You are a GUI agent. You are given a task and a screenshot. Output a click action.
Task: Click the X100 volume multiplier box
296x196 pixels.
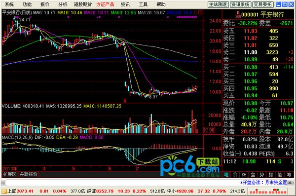pos(209,130)
